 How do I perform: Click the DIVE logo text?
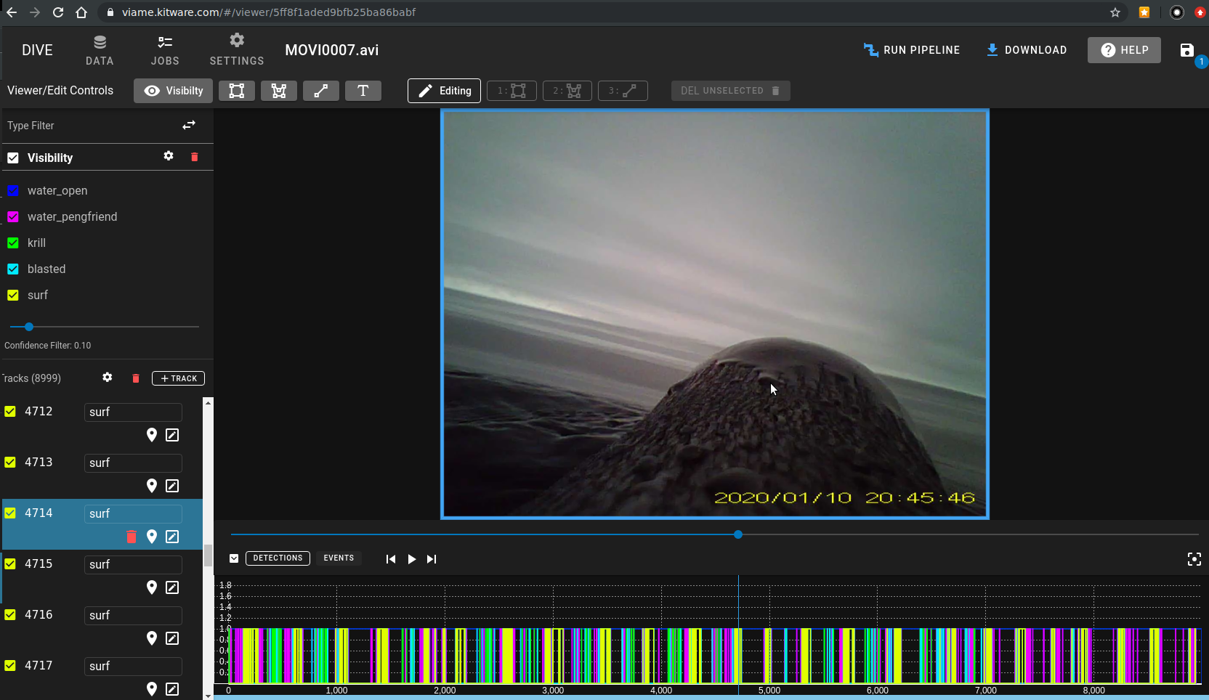[x=37, y=50]
